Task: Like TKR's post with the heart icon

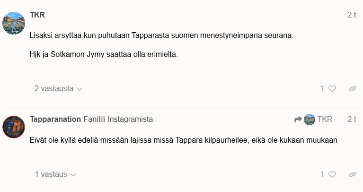Action: [x=332, y=89]
